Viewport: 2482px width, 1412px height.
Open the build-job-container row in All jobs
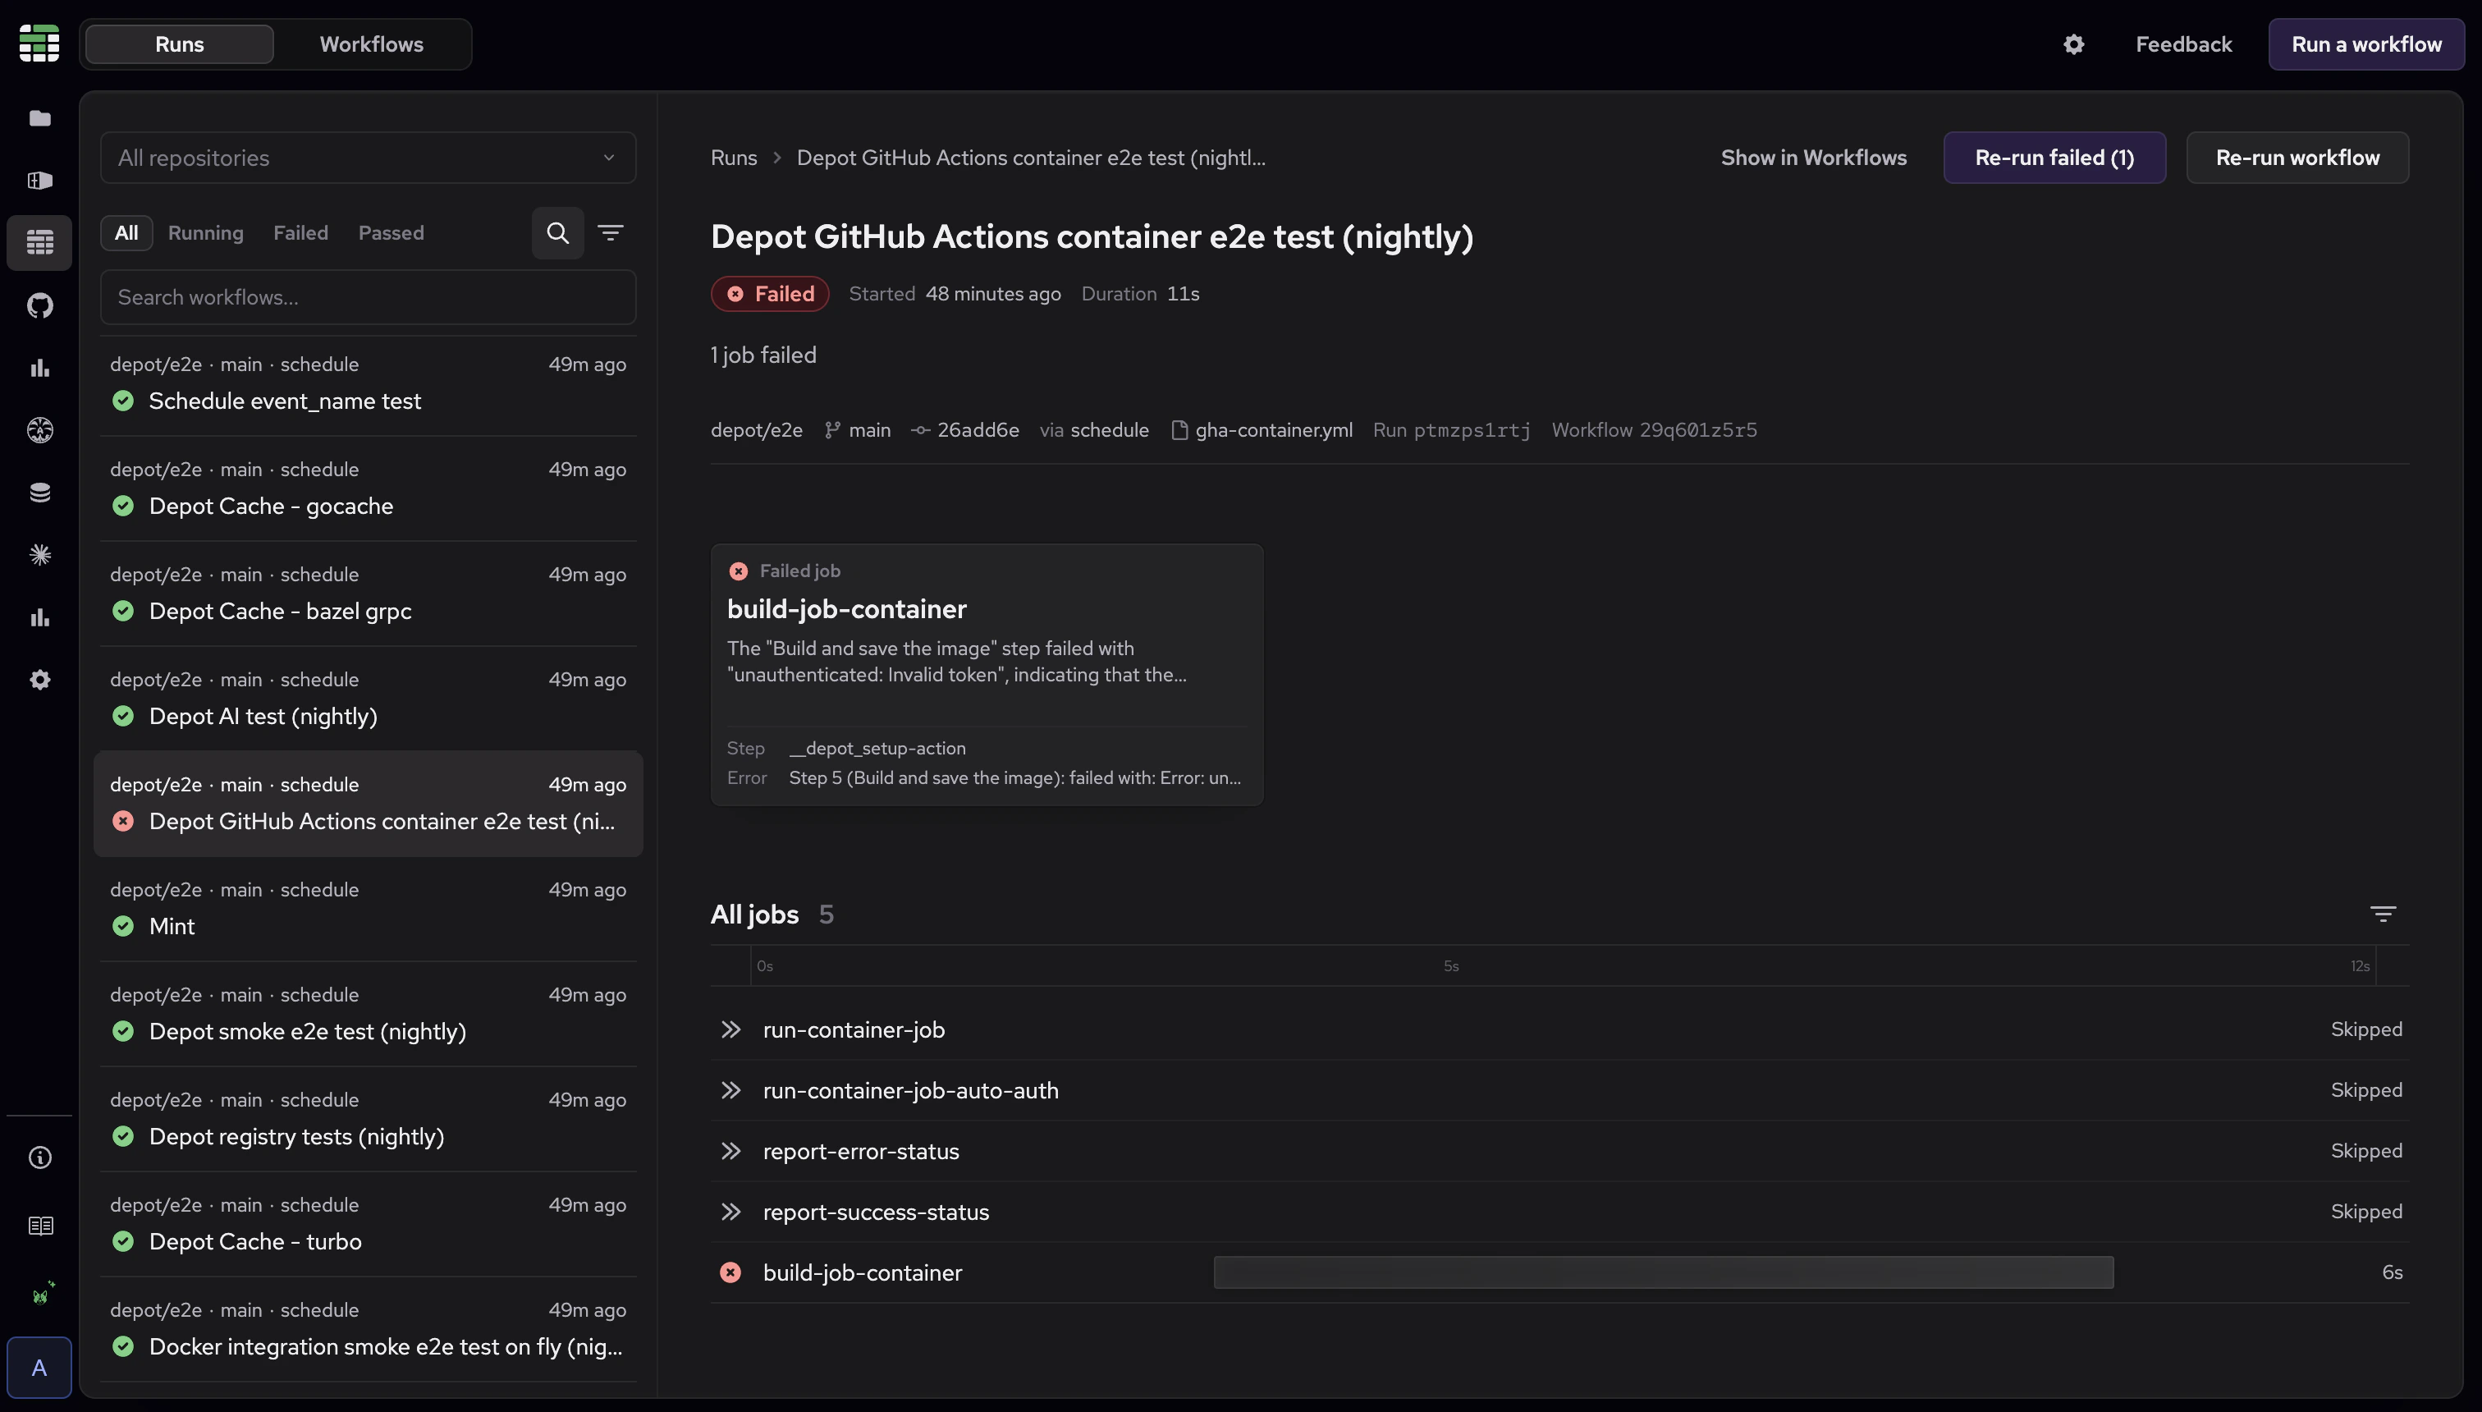tap(1559, 1272)
